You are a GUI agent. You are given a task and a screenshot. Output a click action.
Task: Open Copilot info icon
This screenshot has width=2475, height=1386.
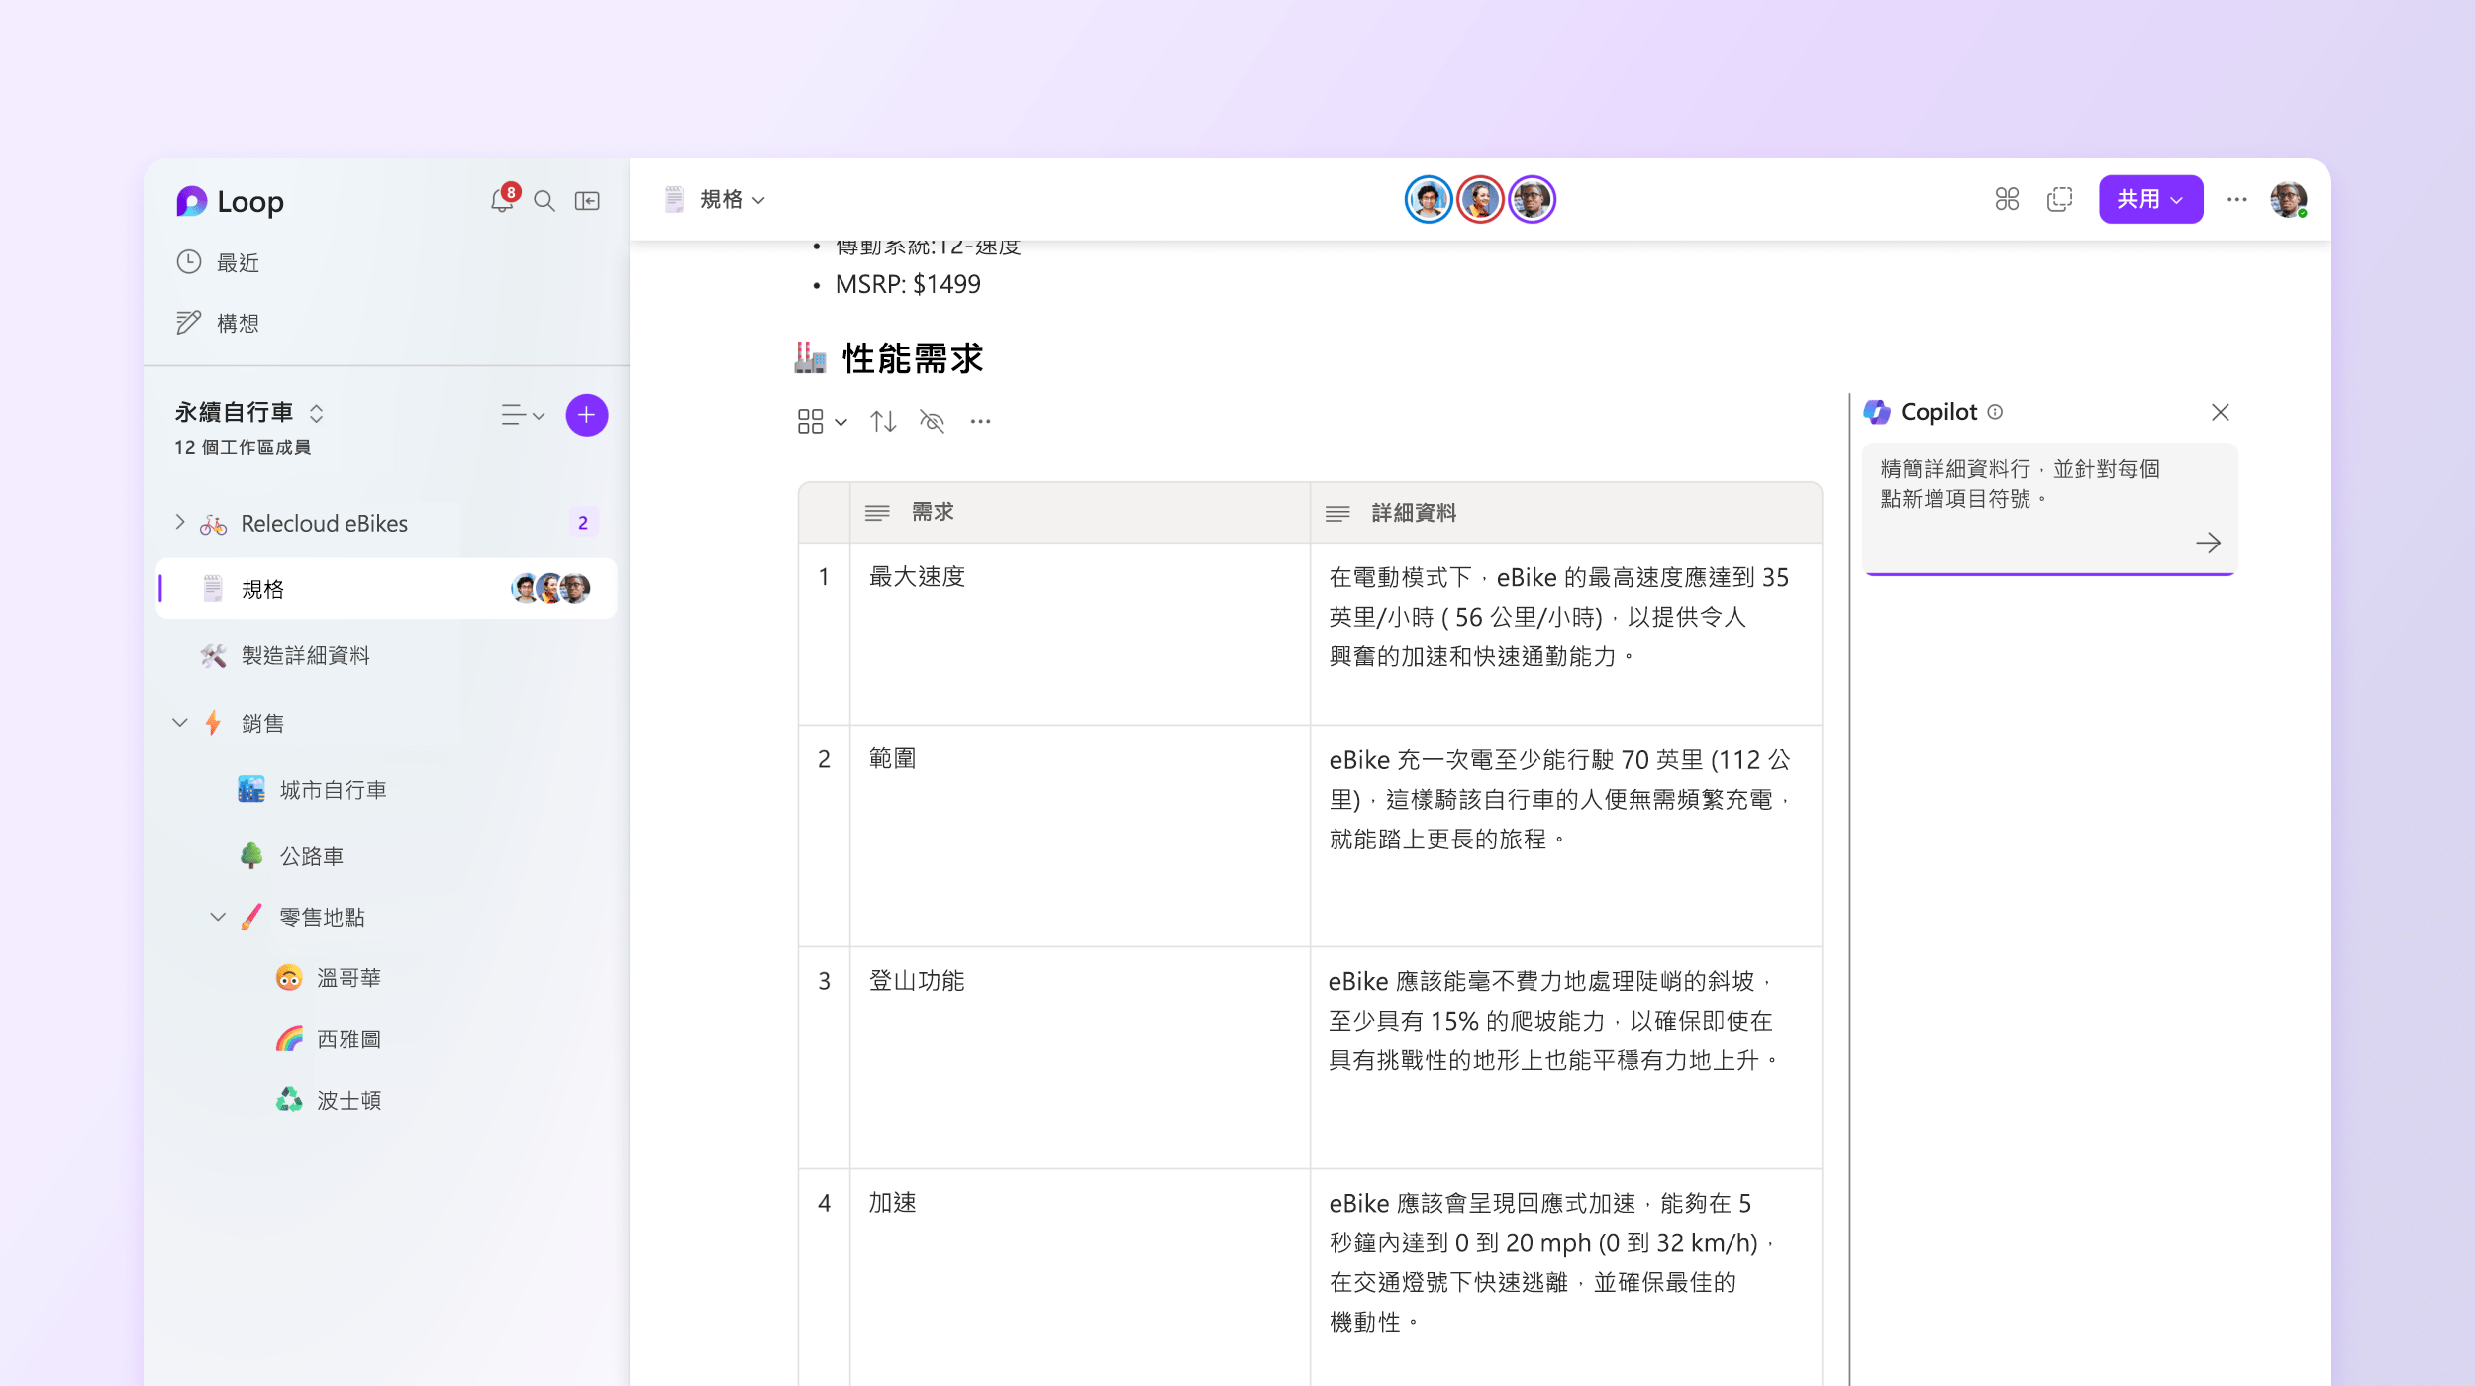1995,412
